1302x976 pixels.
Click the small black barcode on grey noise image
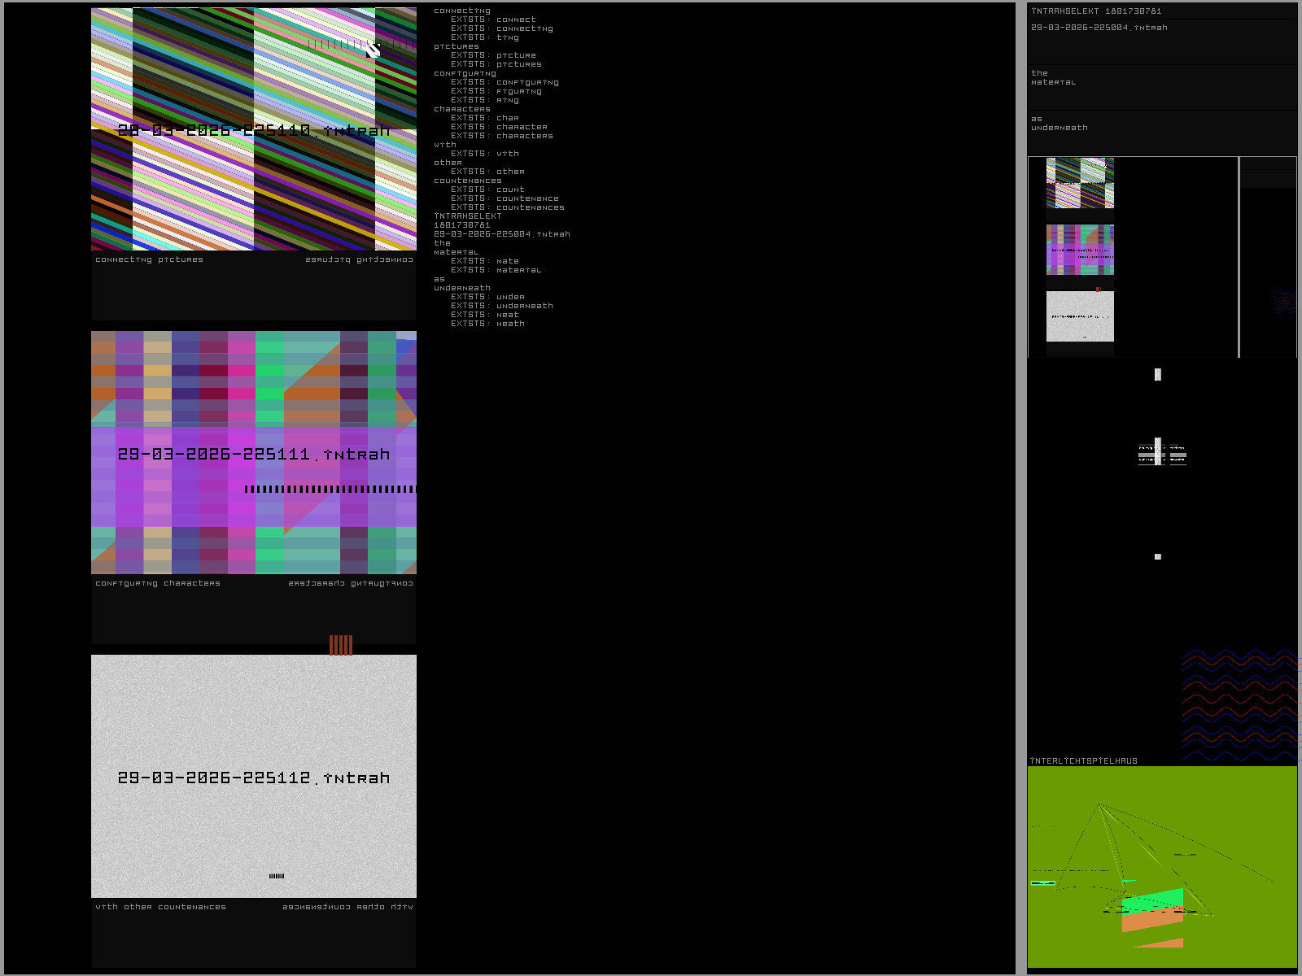click(x=277, y=876)
